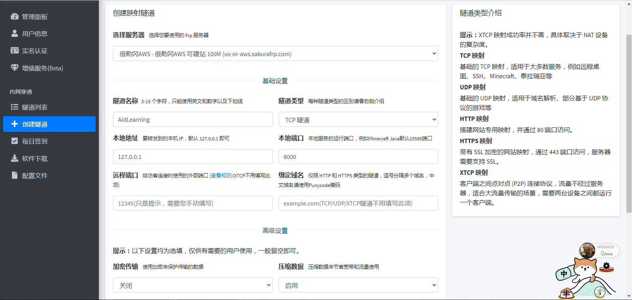Click the 绑定域名 example.com input field
632x300 pixels.
pyautogui.click(x=358, y=203)
